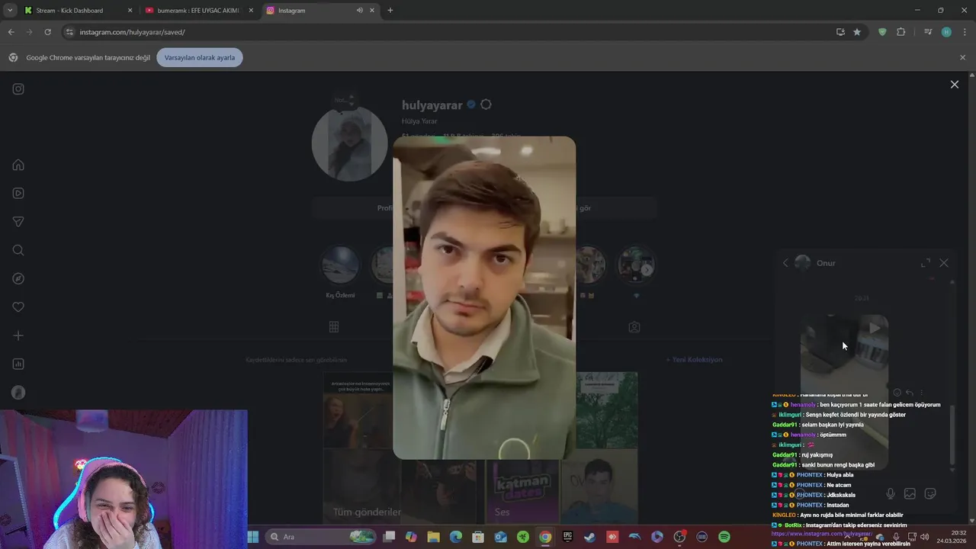Open Explore compass icon in Instagram sidebar
The image size is (976, 549).
click(x=18, y=278)
